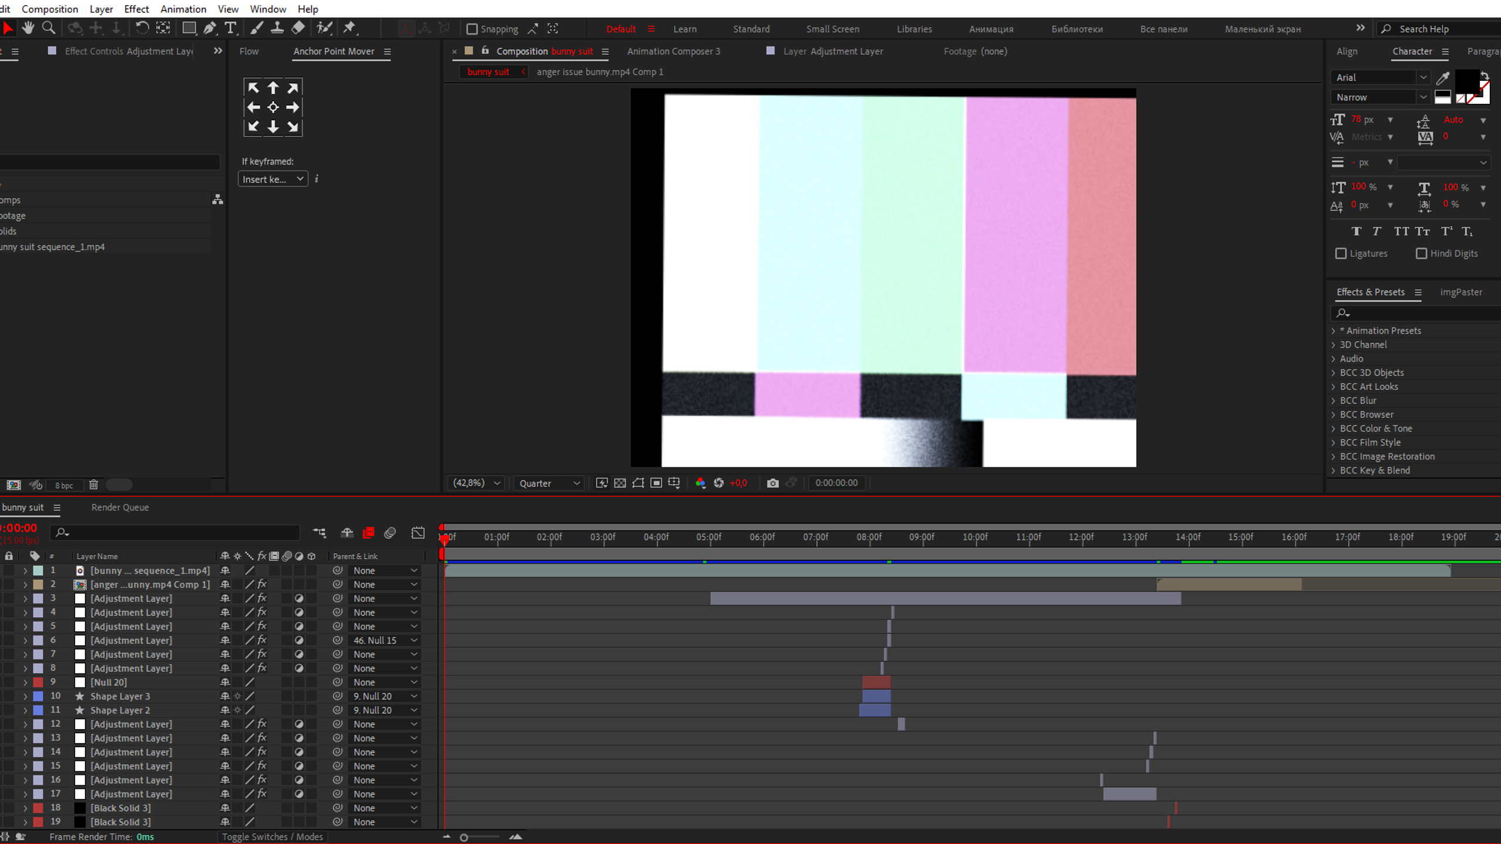Viewport: 1501px width, 844px height.
Task: Click the black fill color swatch
Action: (1467, 80)
